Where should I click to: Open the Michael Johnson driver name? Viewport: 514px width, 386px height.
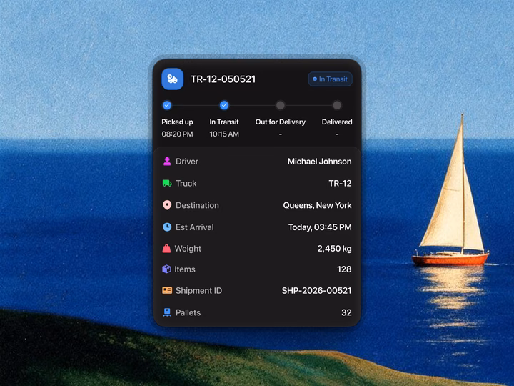point(320,162)
